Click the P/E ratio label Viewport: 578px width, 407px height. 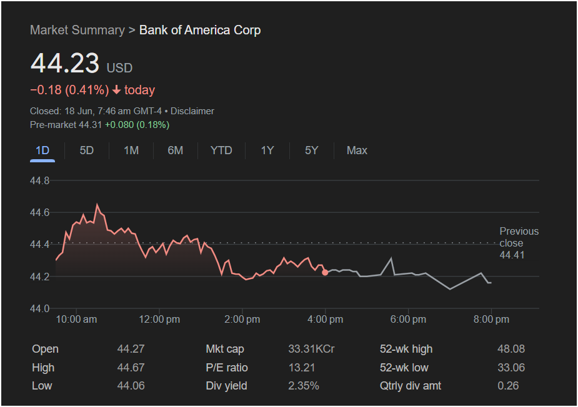coord(227,368)
